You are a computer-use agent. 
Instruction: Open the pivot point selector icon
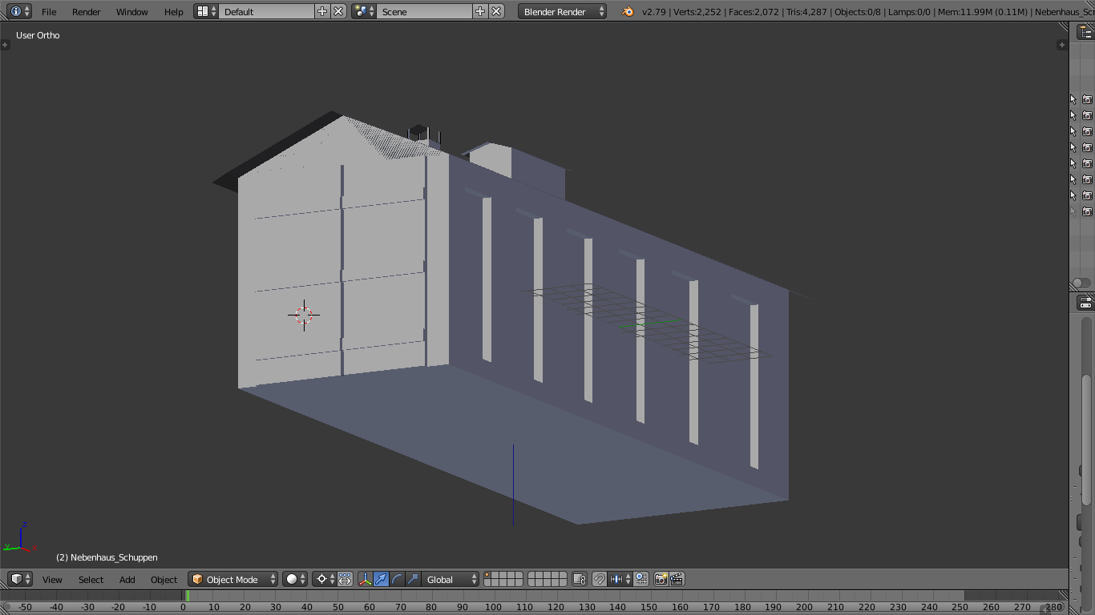(x=322, y=579)
